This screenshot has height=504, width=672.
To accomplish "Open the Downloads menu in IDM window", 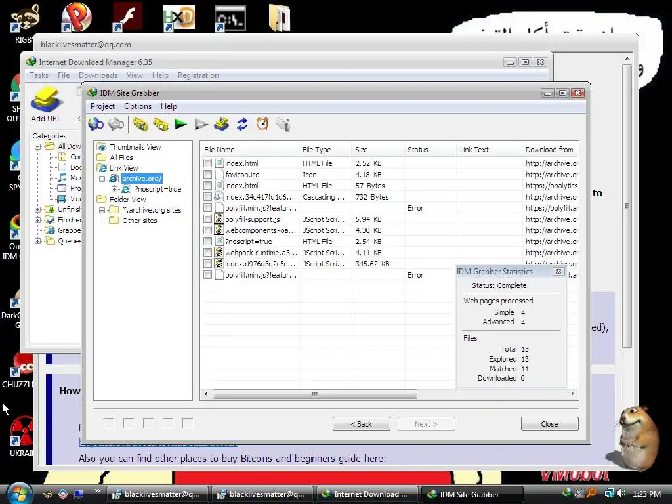I will coord(98,75).
